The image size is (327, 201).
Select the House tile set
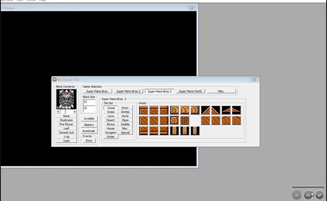point(111,128)
